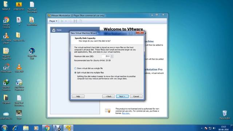Switch to VMware Player taskbar button

click(68, 128)
